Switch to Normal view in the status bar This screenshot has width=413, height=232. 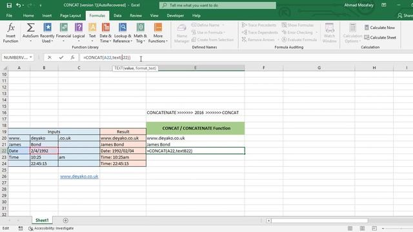[x=350, y=228]
